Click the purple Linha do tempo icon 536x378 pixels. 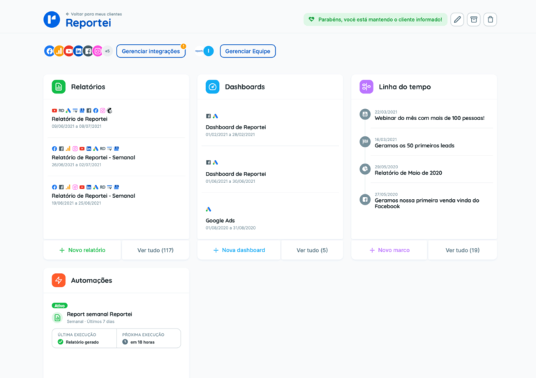tap(366, 87)
